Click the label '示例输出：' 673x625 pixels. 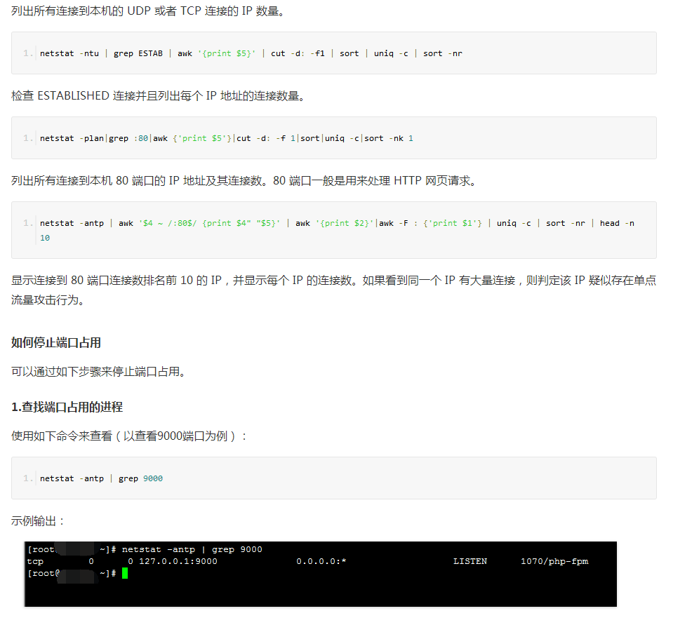(x=38, y=520)
